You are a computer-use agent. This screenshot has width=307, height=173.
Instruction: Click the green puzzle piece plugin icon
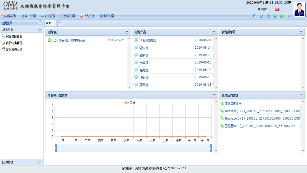pos(282,16)
